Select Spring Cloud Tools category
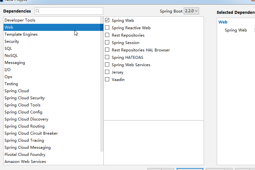Image resolution: width=255 pixels, height=170 pixels. click(52, 105)
